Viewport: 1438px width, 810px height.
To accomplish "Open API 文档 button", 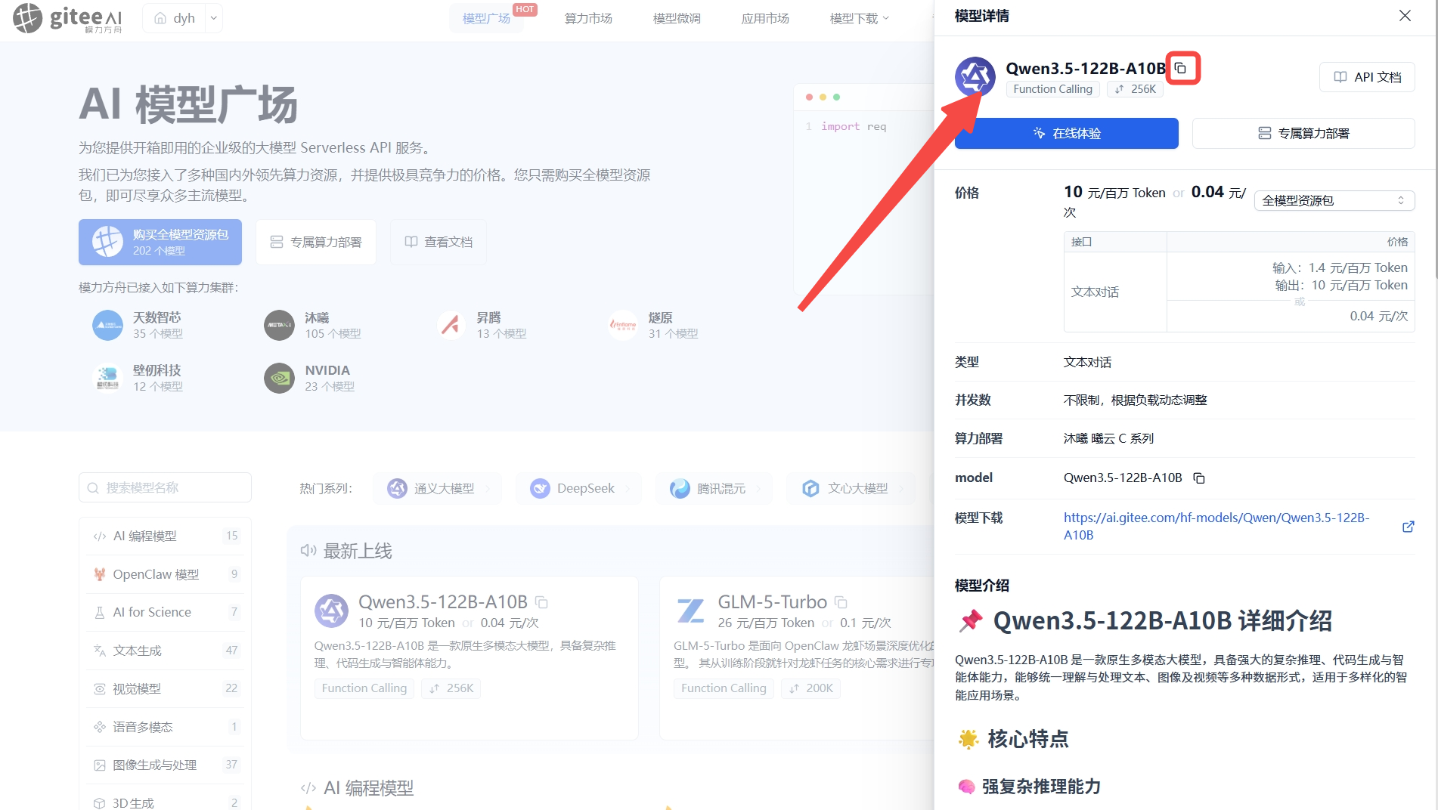I will (1367, 77).
